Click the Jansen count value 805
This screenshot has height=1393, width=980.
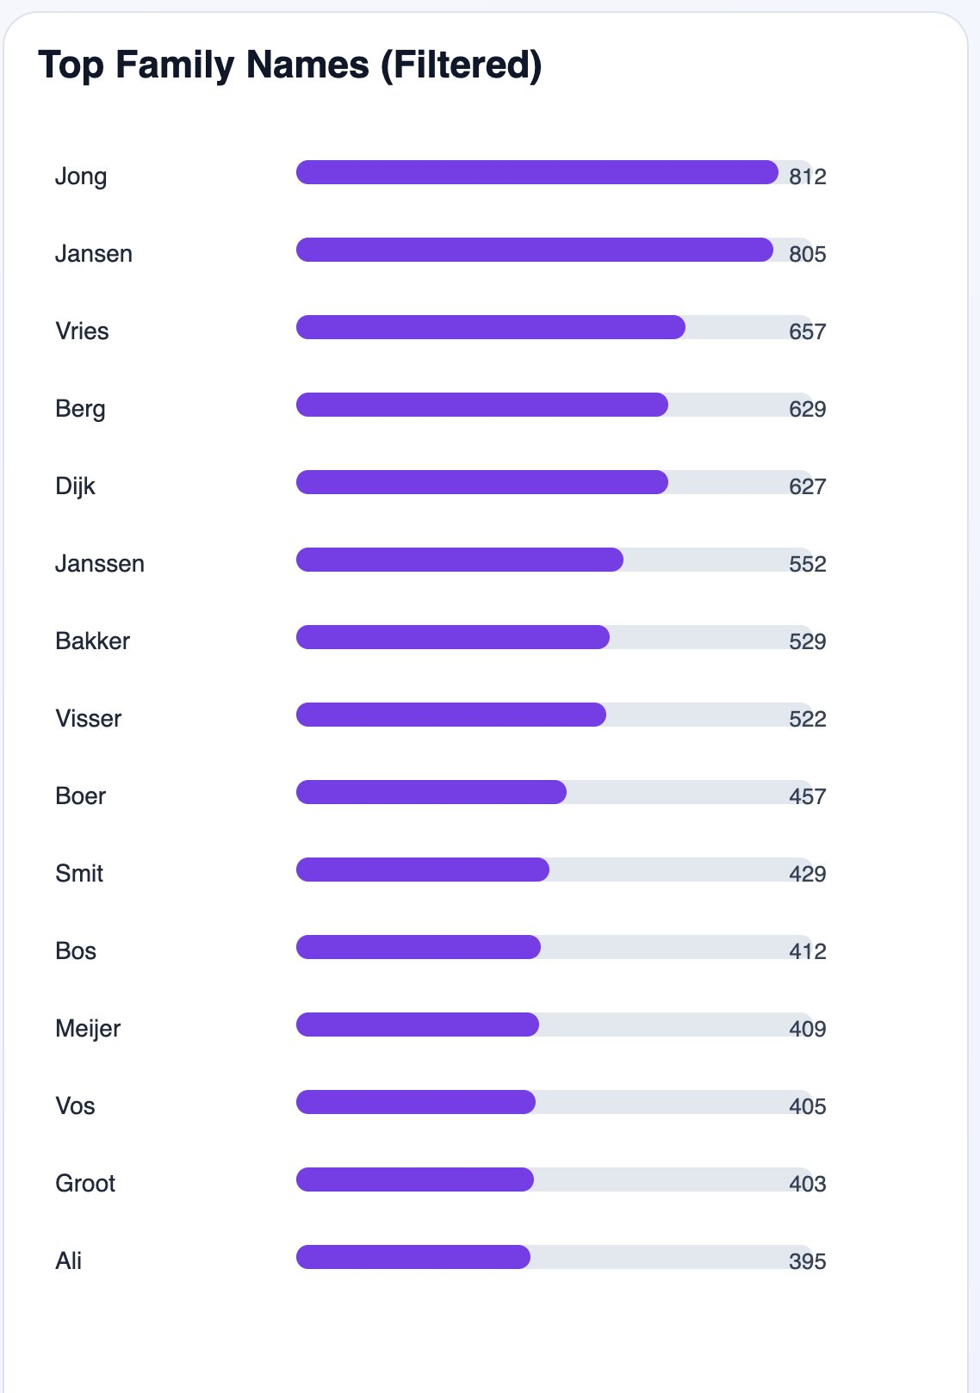[807, 254]
